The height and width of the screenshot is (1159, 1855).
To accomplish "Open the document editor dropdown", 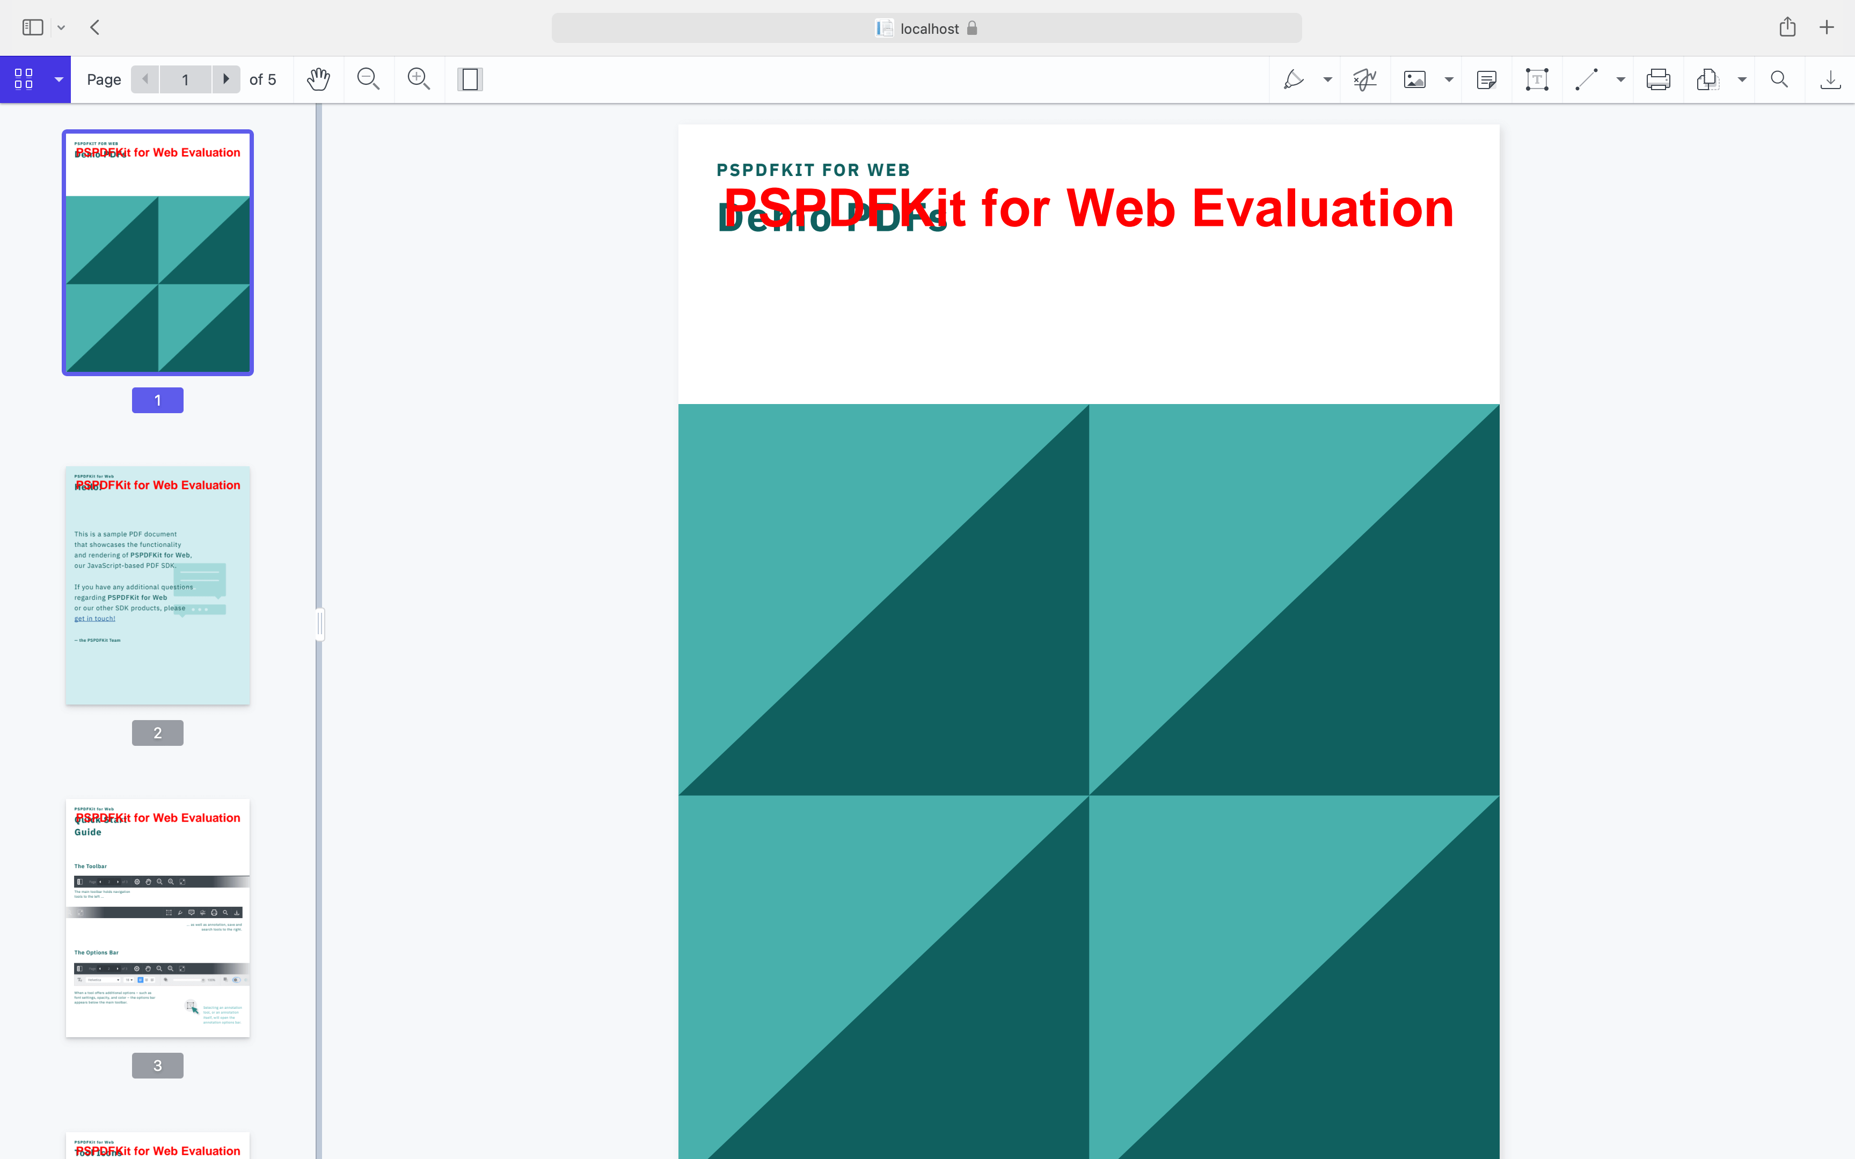I will (1742, 79).
